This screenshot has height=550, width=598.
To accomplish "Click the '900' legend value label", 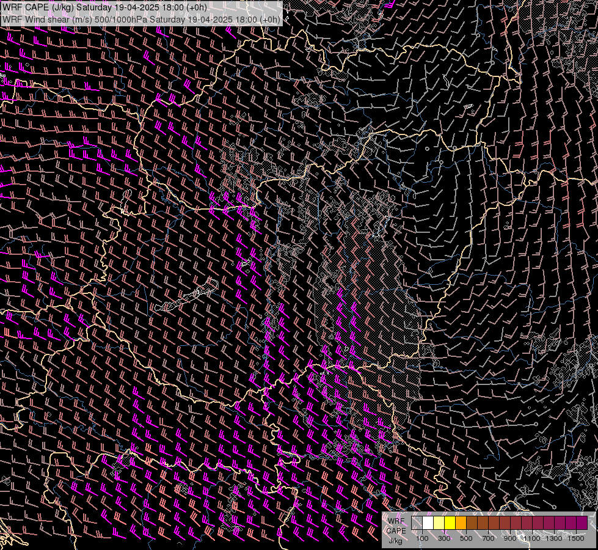I will click(x=510, y=538).
